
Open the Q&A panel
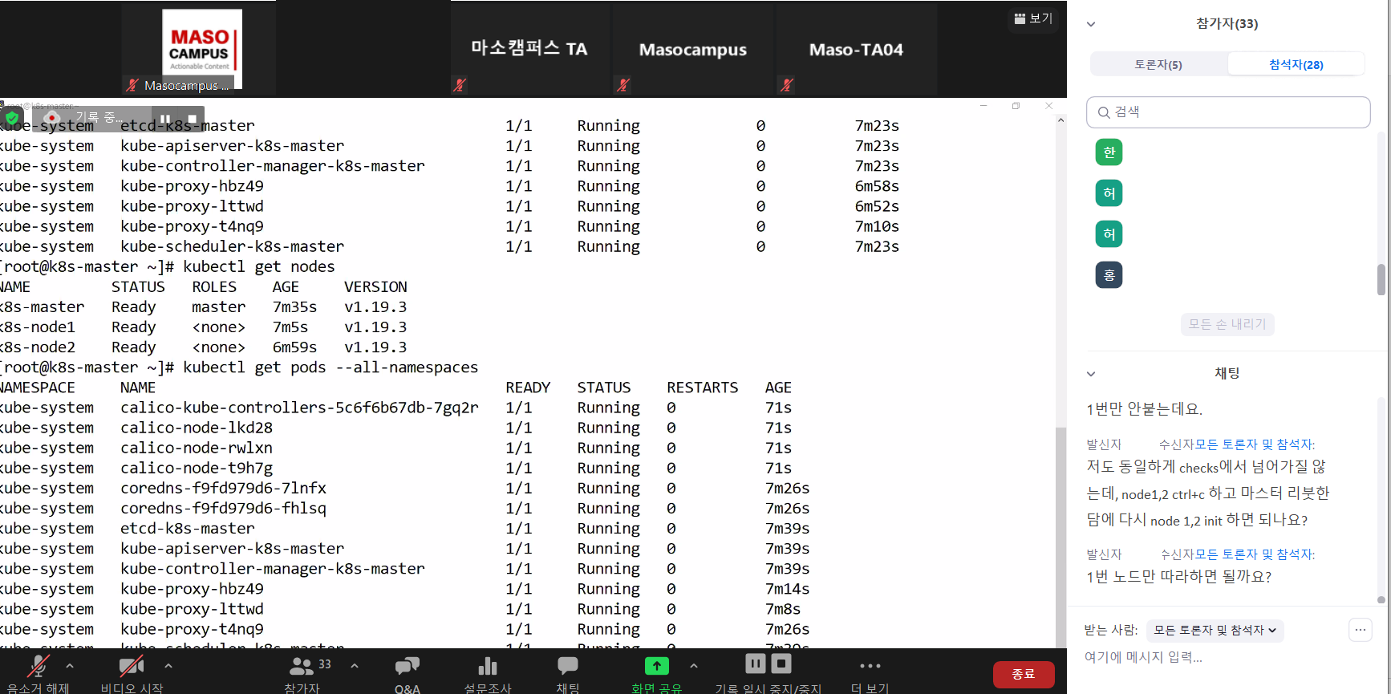click(407, 667)
